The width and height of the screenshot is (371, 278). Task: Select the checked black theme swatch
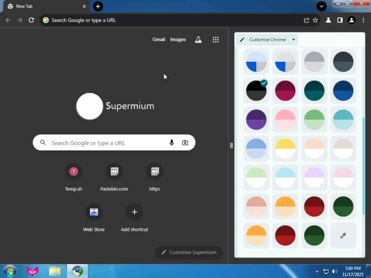pos(256,90)
